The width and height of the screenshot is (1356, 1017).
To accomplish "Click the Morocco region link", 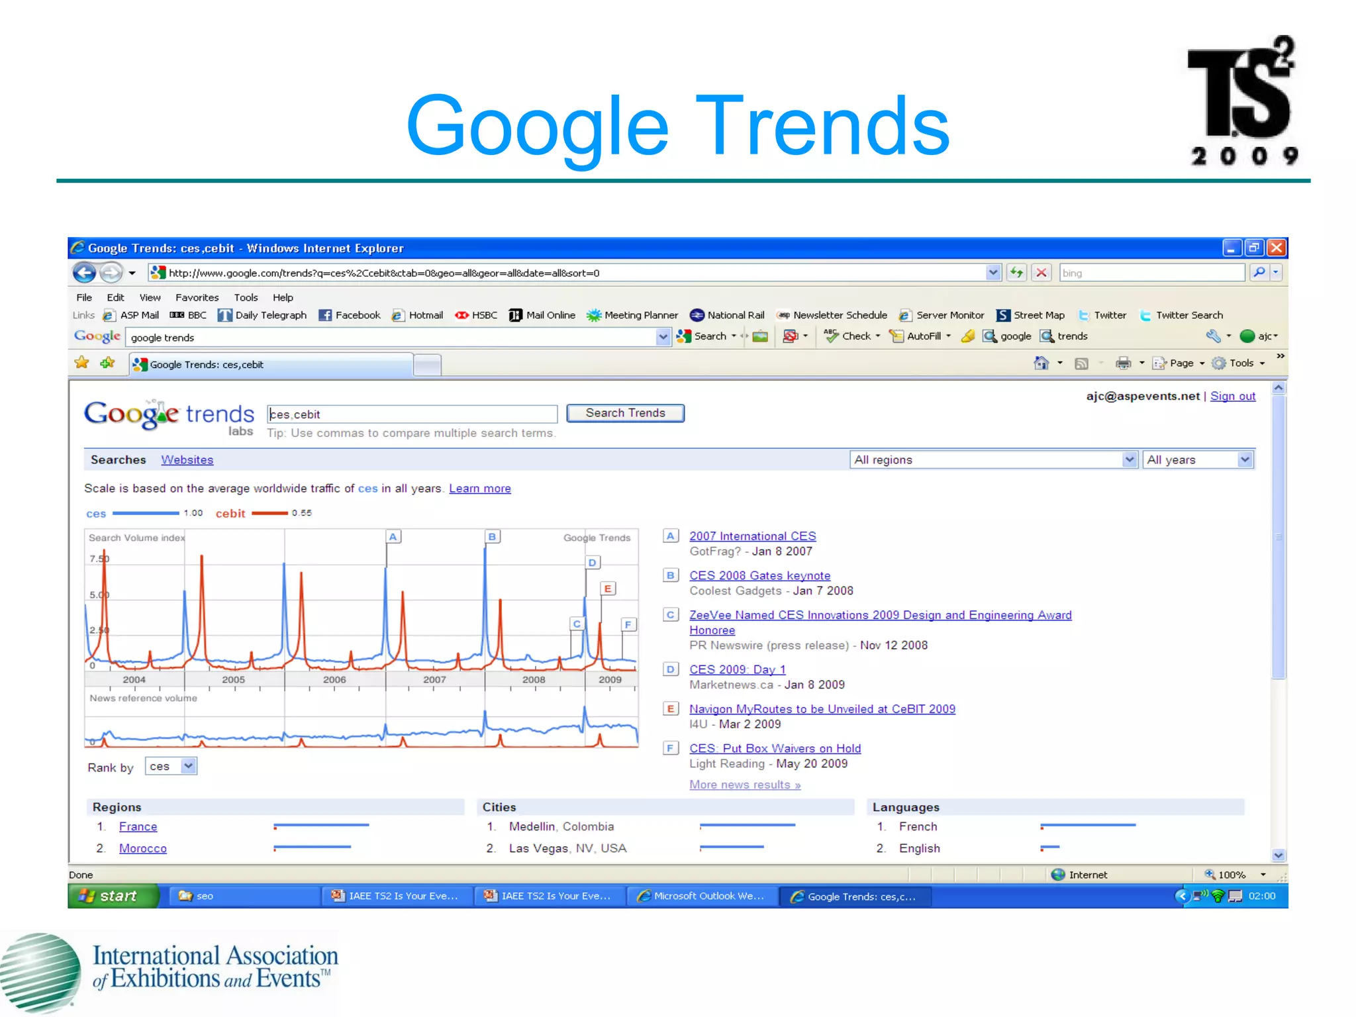I will (143, 848).
